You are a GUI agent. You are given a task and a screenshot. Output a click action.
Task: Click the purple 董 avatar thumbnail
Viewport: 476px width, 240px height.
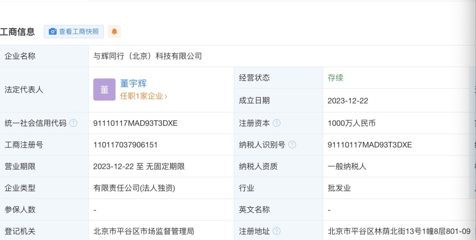[x=105, y=90]
